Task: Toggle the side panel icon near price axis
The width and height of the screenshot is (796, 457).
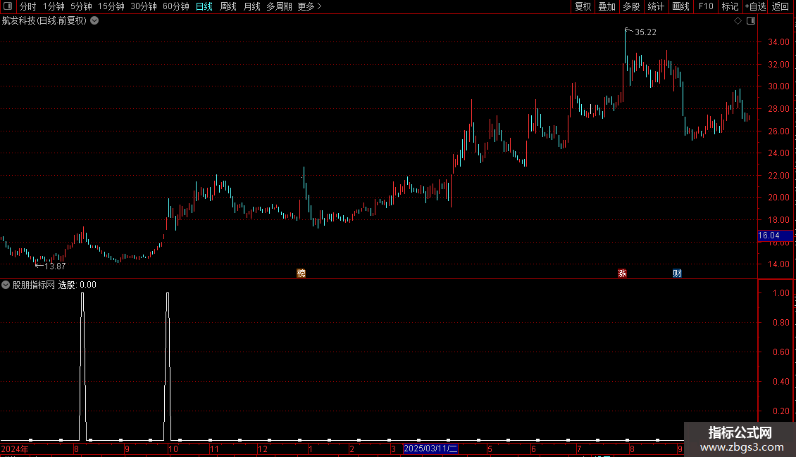Action: (x=751, y=21)
